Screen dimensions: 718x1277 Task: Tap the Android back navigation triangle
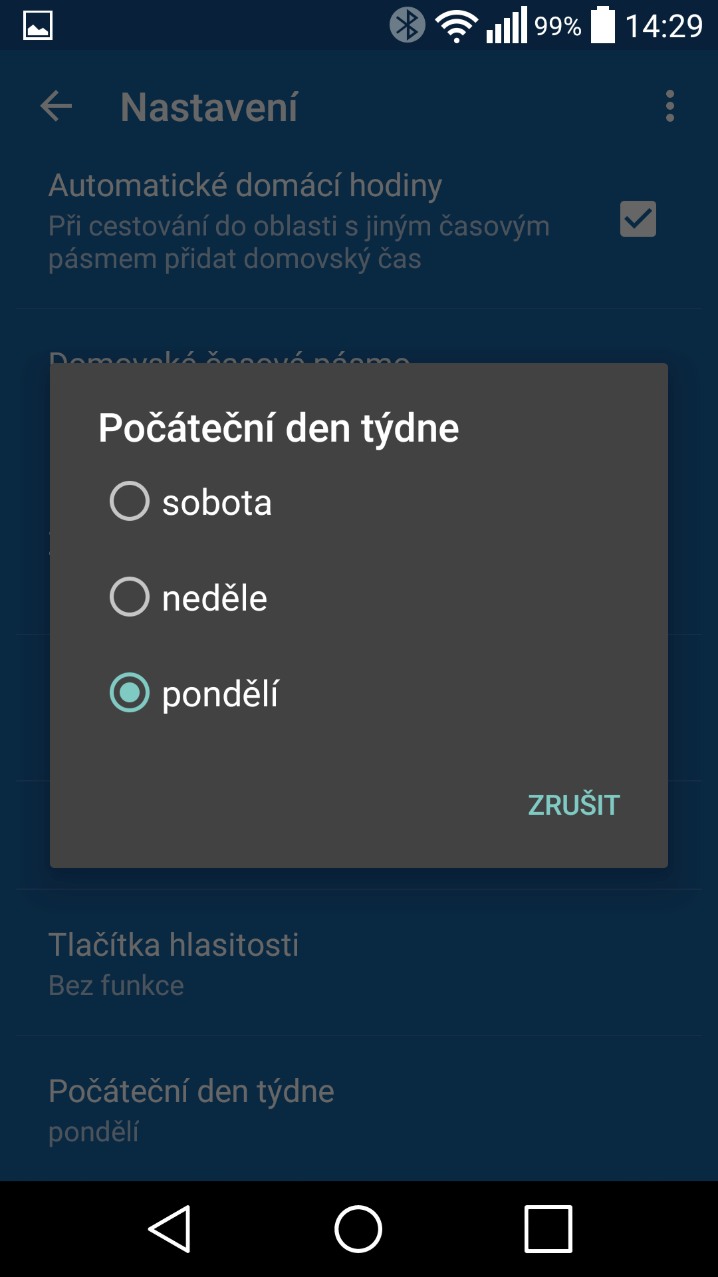(170, 1228)
